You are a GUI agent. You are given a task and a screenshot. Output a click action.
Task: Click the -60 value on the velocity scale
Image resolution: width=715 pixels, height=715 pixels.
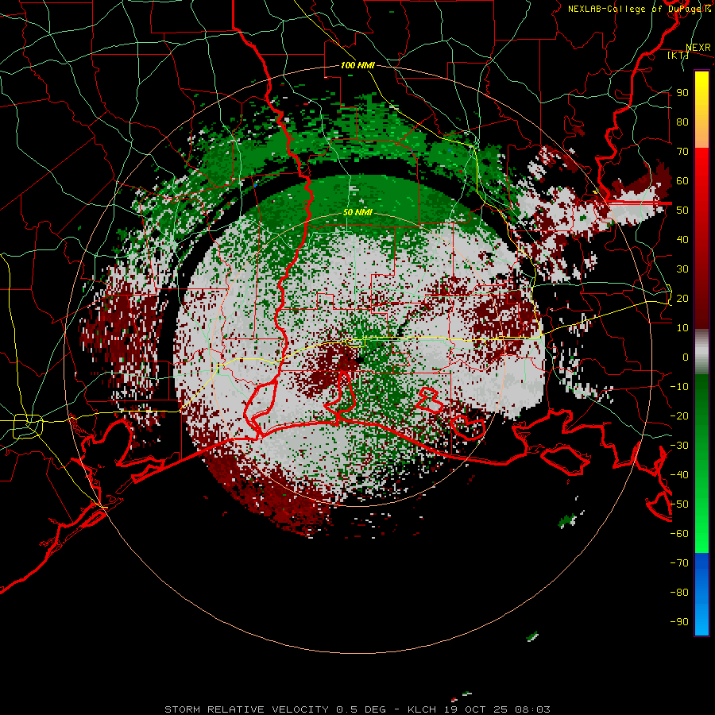(679, 534)
